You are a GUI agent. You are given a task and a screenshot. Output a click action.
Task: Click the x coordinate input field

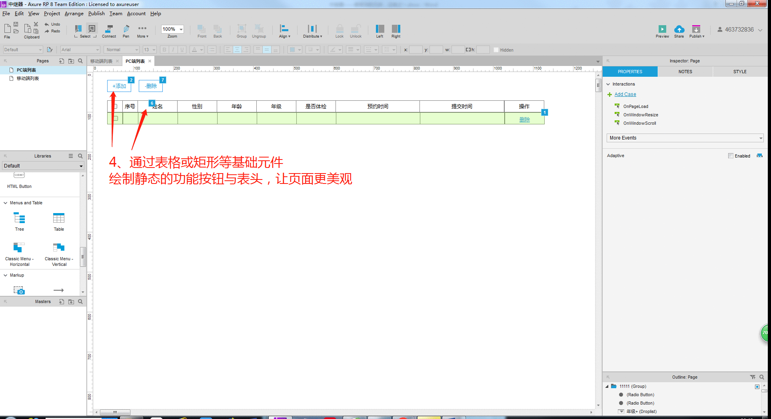point(415,50)
